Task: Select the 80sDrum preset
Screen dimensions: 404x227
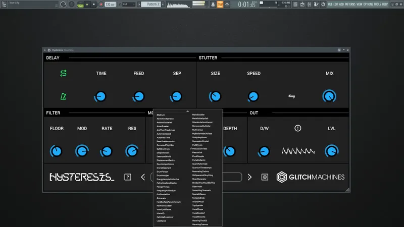Action: click(x=161, y=115)
